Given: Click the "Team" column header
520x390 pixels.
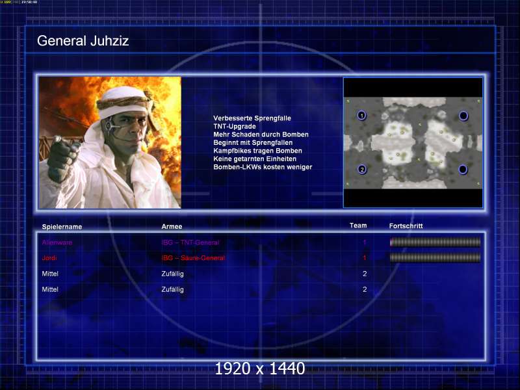Looking at the screenshot, I should coord(358,226).
